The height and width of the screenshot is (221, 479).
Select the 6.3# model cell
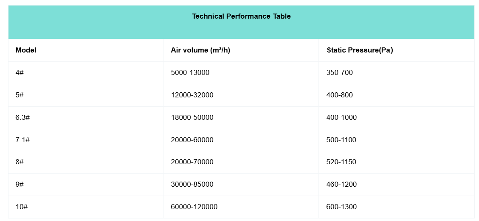(23, 118)
